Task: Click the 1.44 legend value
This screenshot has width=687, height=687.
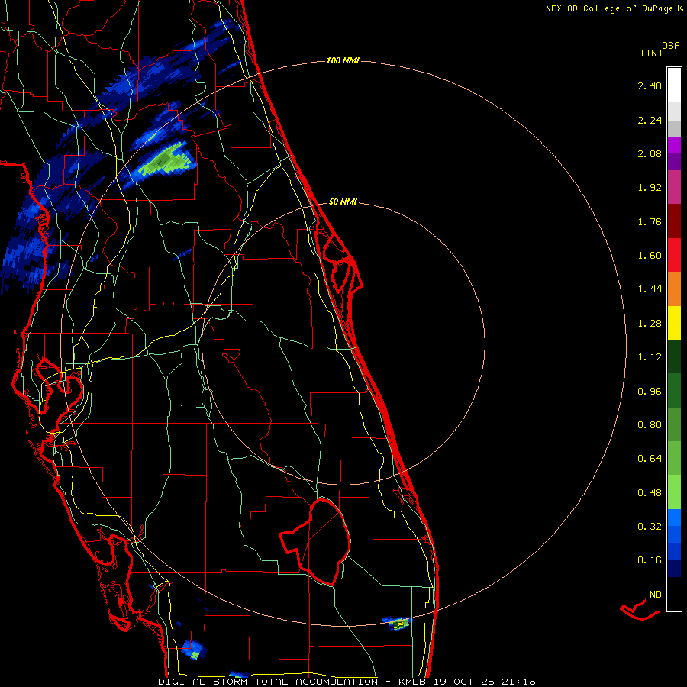Action: tap(650, 289)
